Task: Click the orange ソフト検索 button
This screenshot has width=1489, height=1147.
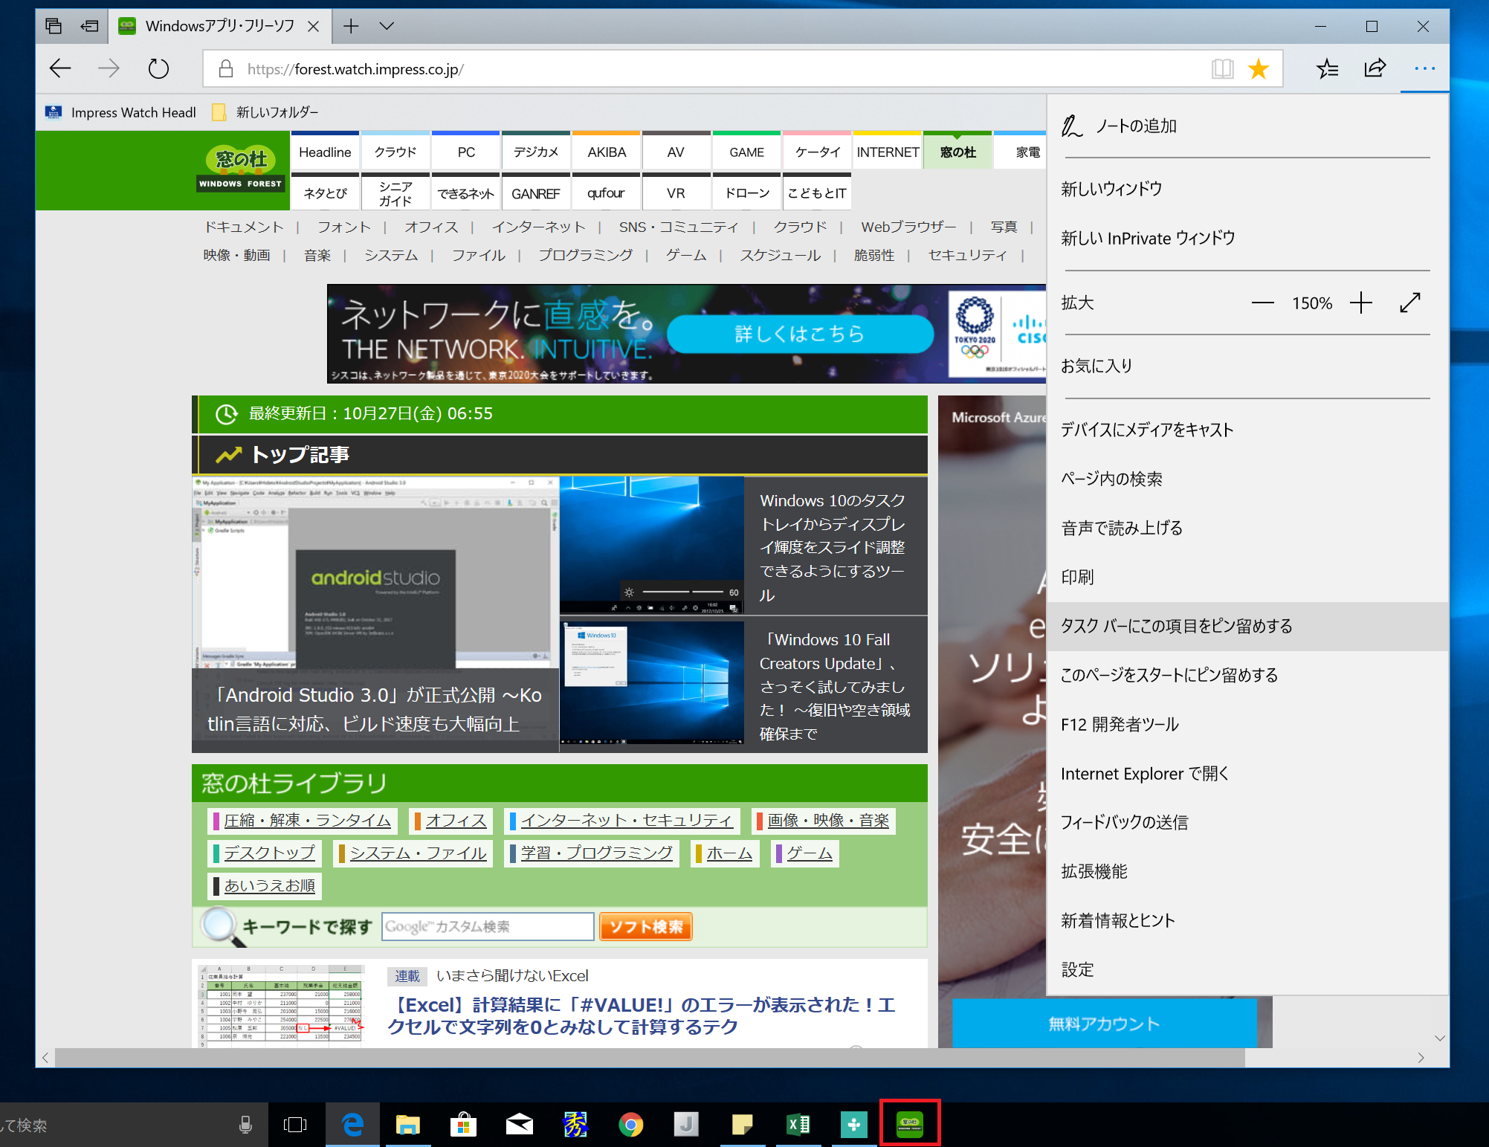Action: click(645, 926)
